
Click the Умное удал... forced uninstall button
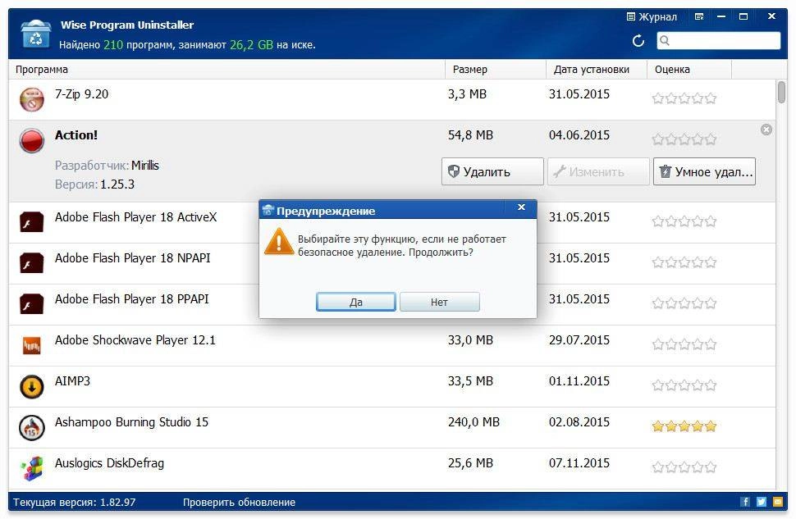pyautogui.click(x=704, y=171)
